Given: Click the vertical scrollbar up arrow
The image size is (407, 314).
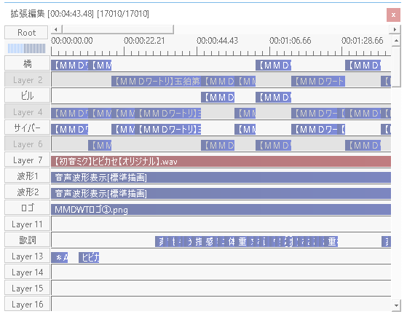Looking at the screenshot, I should [396, 41].
